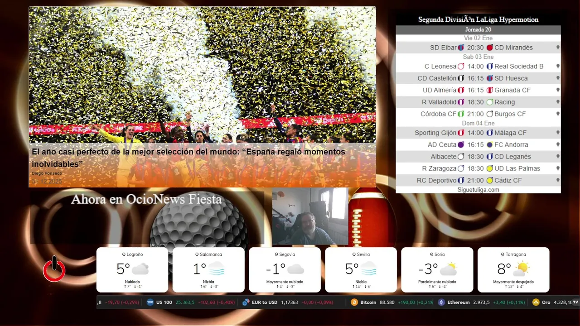580x326 pixels.
Task: Click the Dom 04 Ene date row
Action: 478,123
